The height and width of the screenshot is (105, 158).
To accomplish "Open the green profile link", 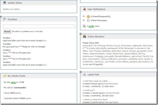I will [x=91, y=26].
